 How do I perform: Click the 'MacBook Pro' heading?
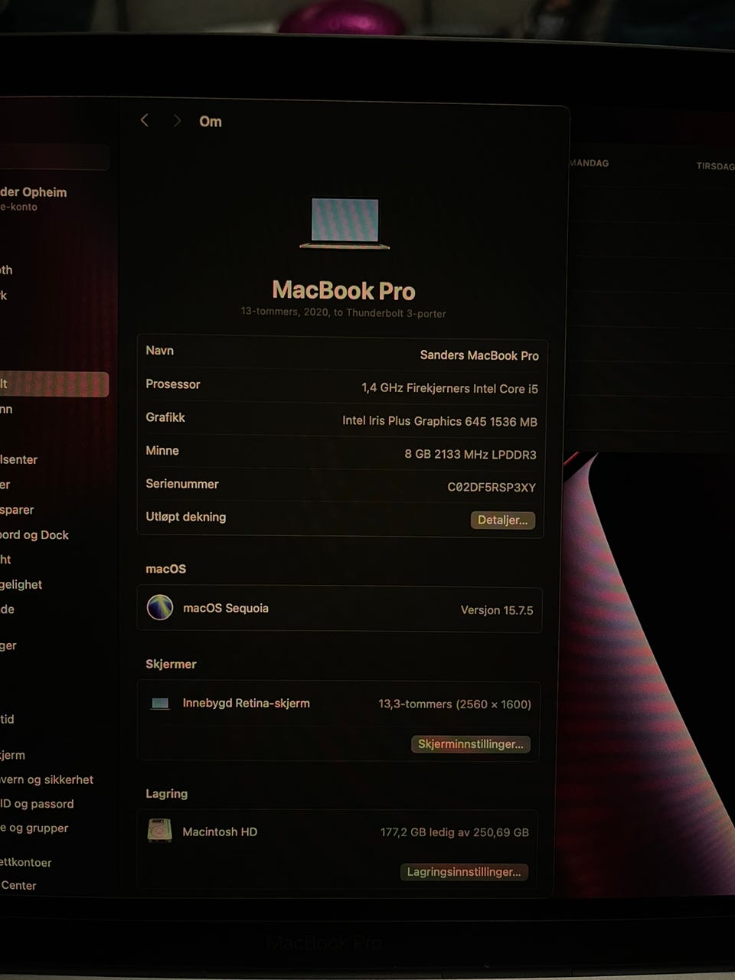(x=344, y=290)
